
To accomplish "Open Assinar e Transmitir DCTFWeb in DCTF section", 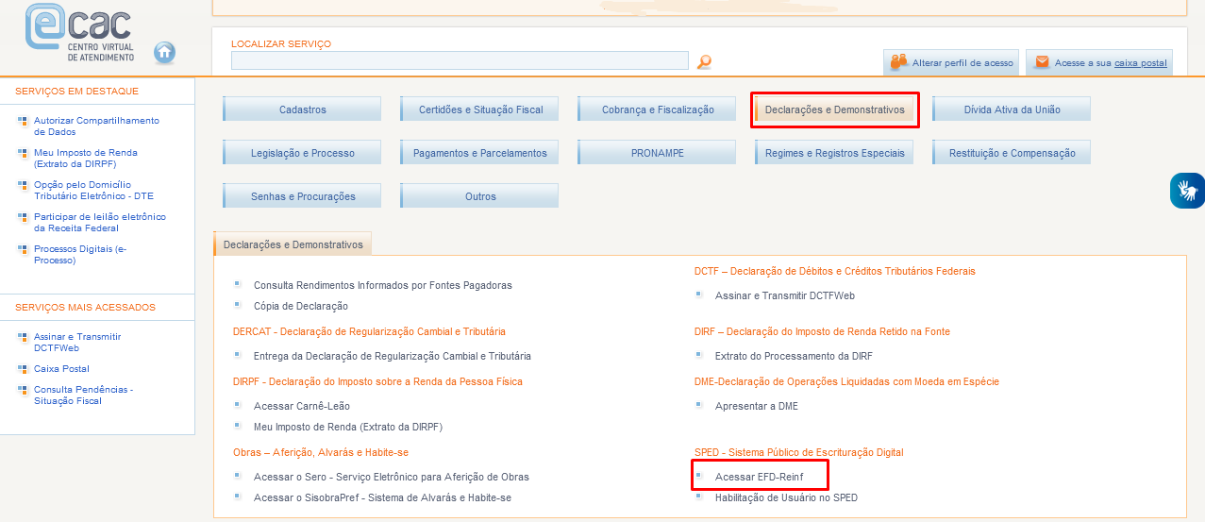I will (785, 295).
